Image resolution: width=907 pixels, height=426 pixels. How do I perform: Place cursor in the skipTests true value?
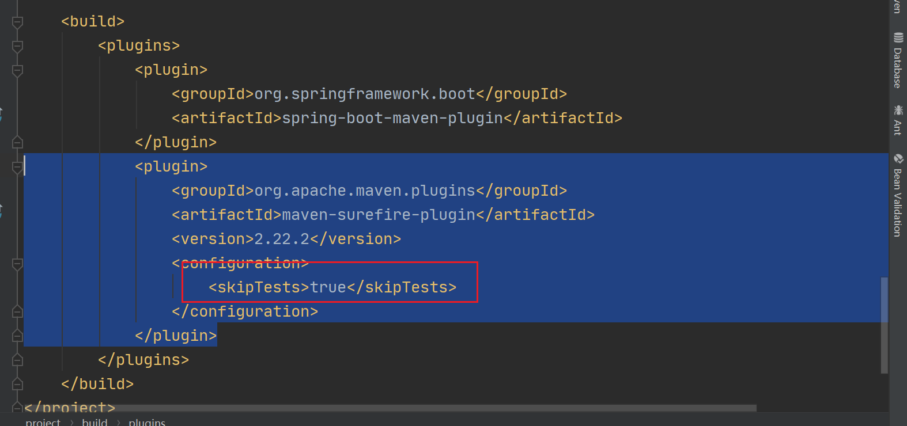click(x=328, y=287)
